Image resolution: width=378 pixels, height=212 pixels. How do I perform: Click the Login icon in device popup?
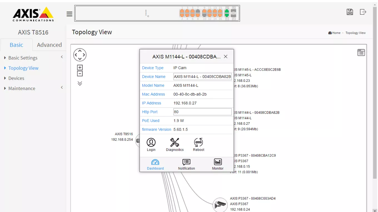[151, 143]
